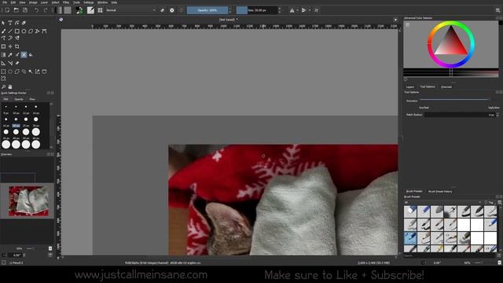Select the Rectangle shape tool
503x283 pixels.
[17, 31]
